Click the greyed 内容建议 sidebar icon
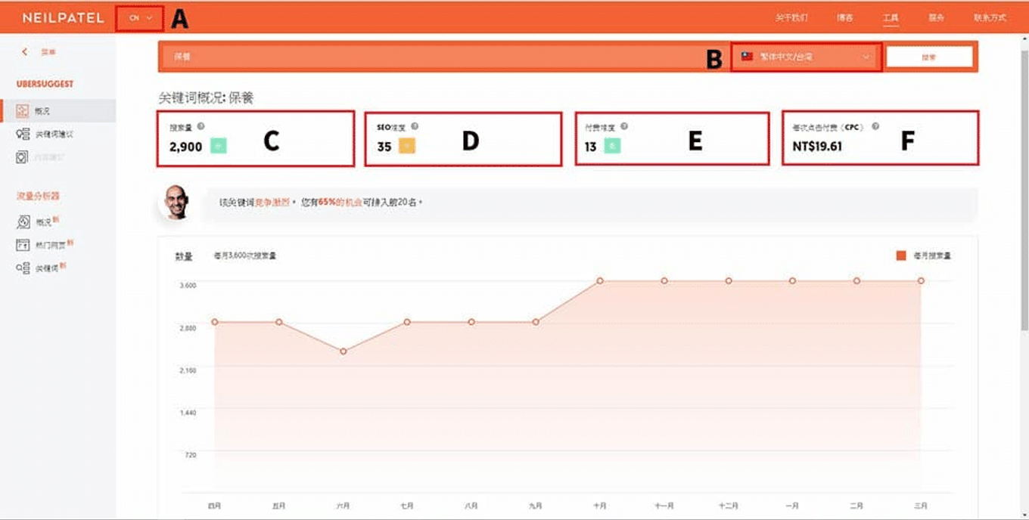This screenshot has height=520, width=1029. click(x=23, y=157)
